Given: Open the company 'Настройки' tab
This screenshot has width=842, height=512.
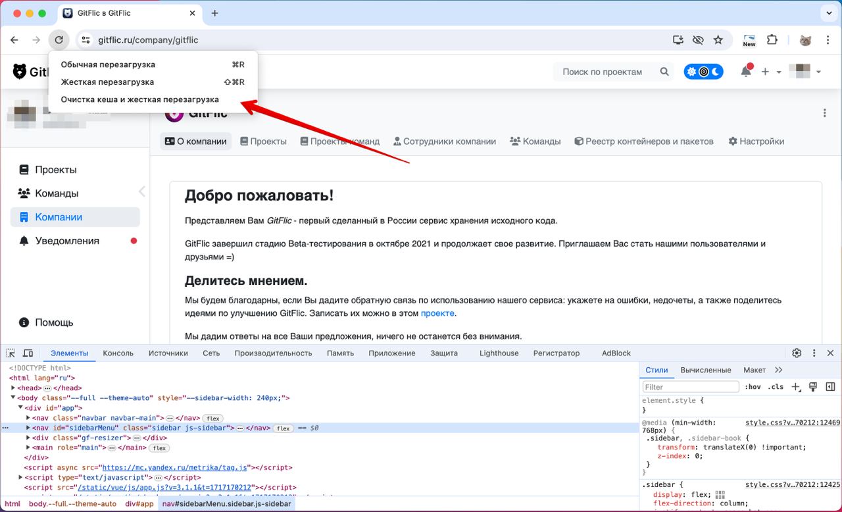Looking at the screenshot, I should coord(756,141).
